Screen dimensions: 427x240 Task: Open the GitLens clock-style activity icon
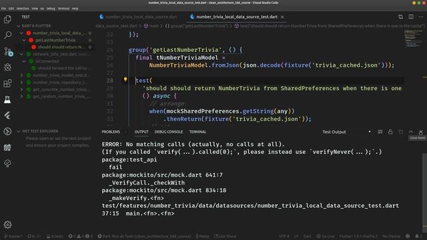(7, 131)
